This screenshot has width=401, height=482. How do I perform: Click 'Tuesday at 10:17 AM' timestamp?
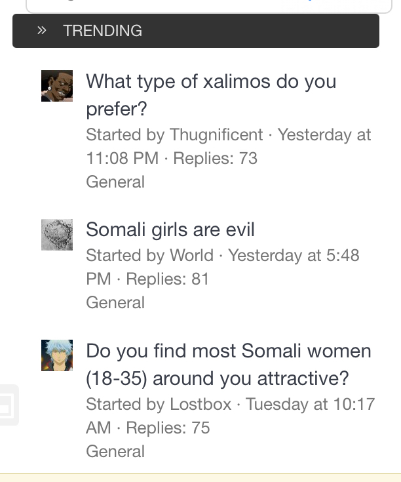tap(230, 416)
